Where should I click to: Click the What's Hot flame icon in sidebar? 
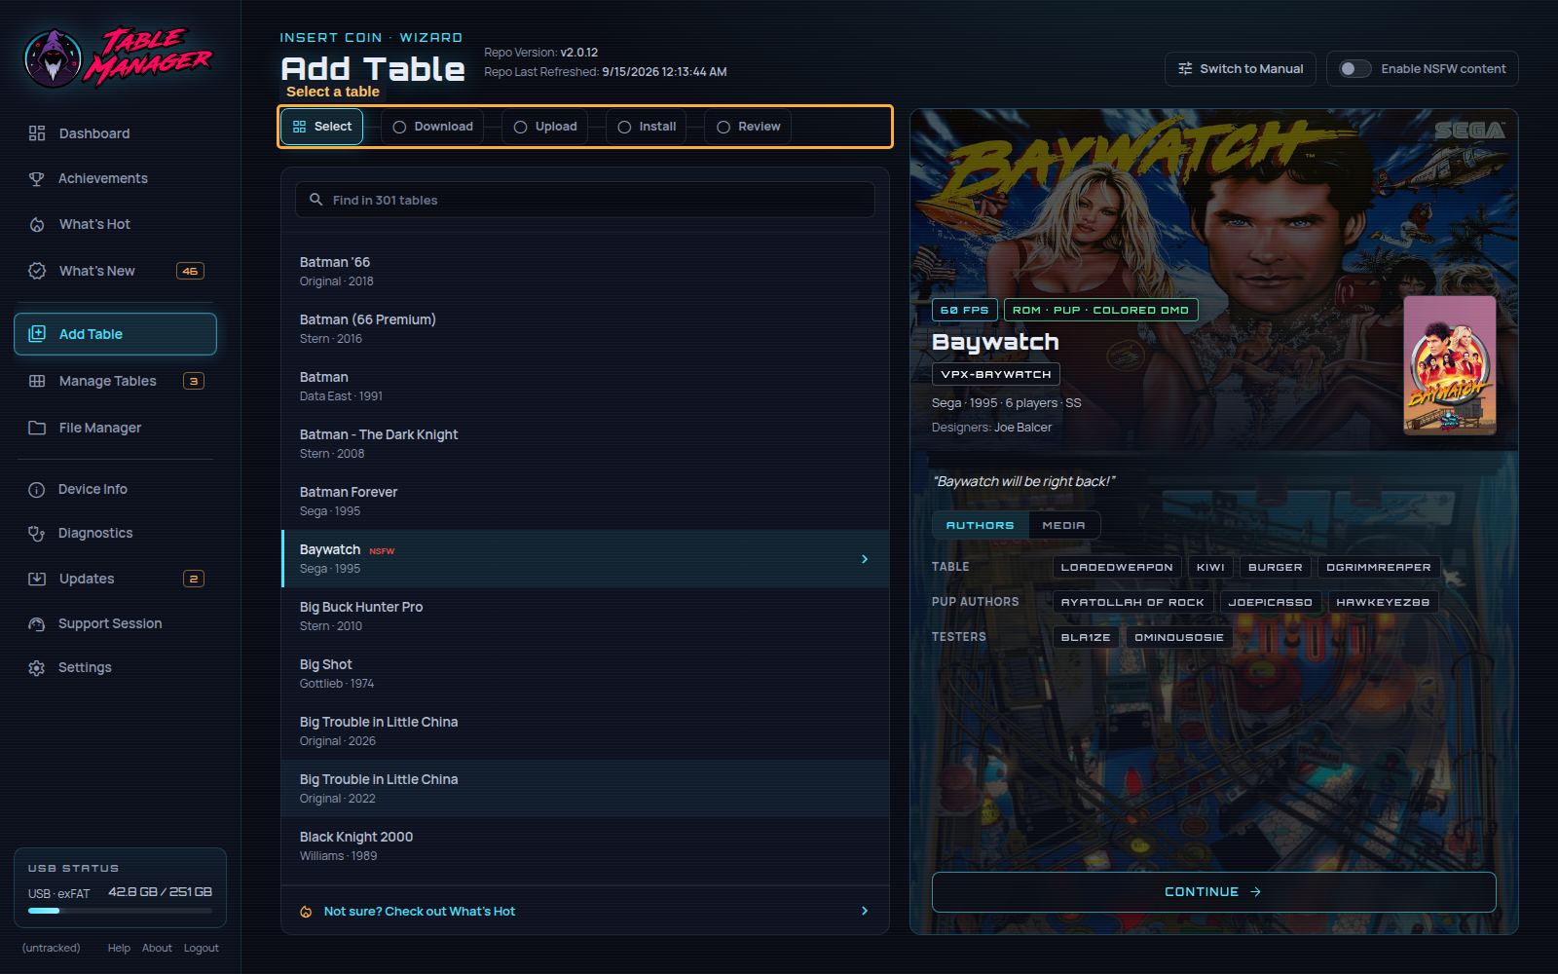click(x=37, y=224)
